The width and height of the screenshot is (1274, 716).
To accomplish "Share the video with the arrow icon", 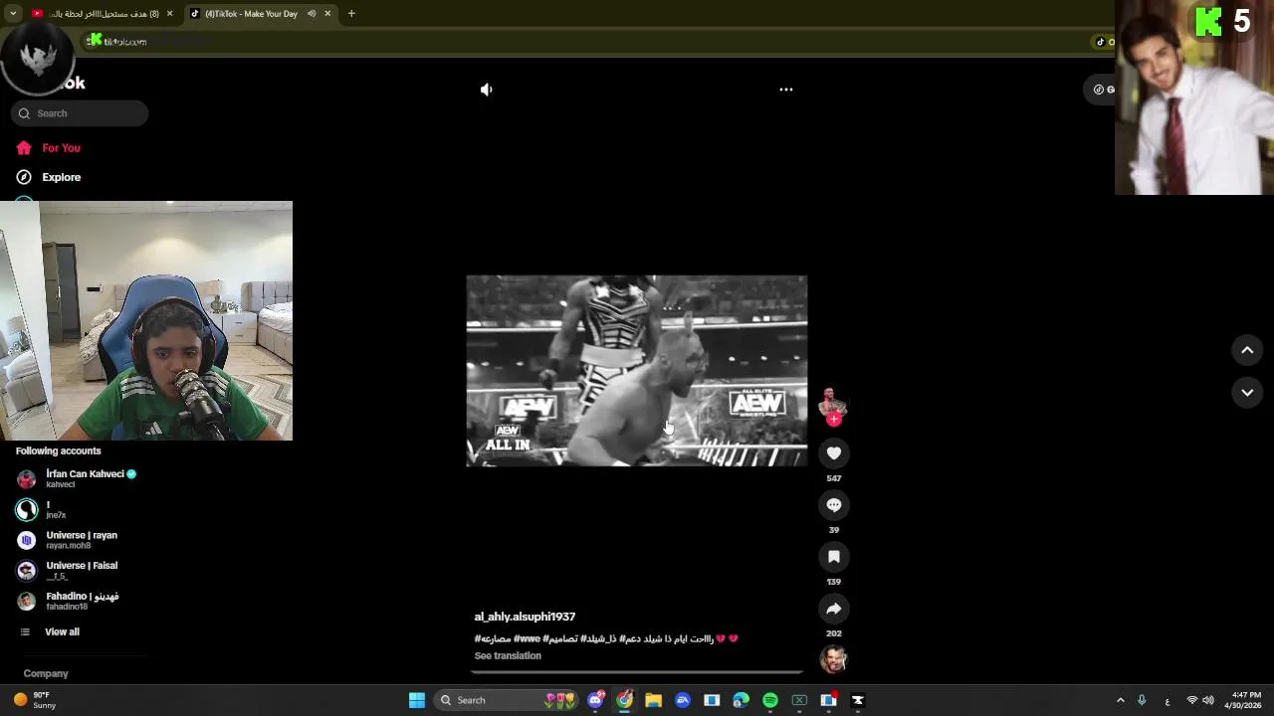I will (833, 609).
